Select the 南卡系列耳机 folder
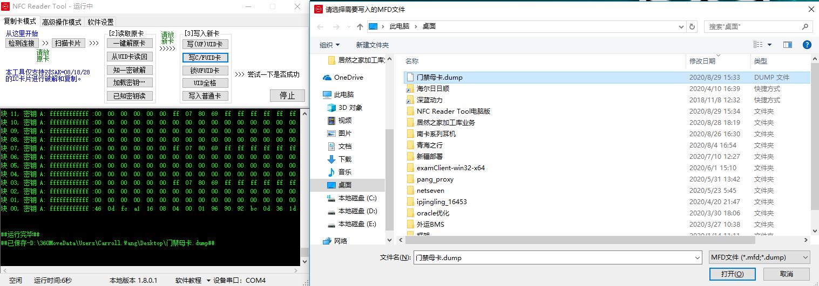Screen dimensions: 819x286 (x=436, y=134)
